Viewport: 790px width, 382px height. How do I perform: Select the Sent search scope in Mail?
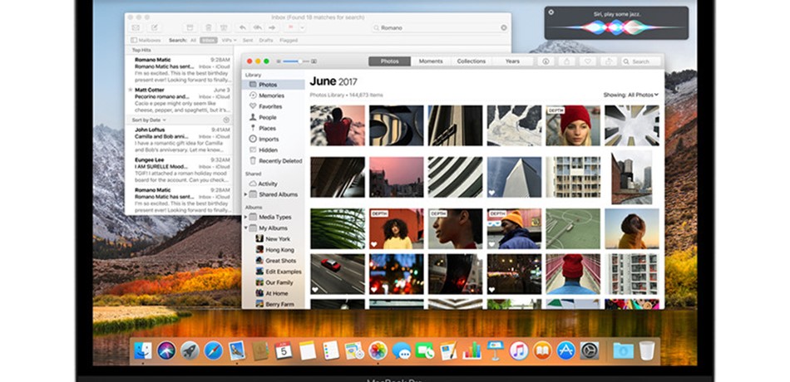point(248,40)
